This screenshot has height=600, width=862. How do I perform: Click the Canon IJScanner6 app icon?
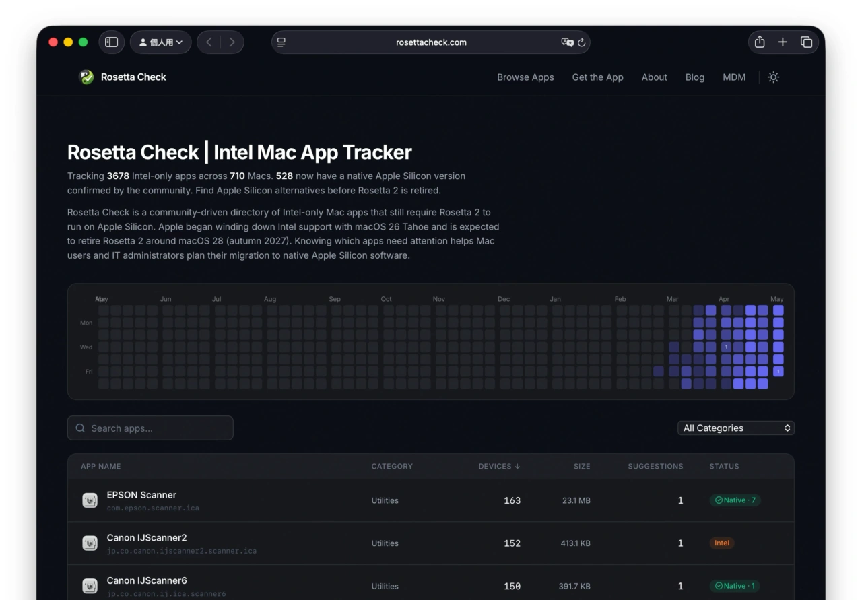tap(90, 587)
